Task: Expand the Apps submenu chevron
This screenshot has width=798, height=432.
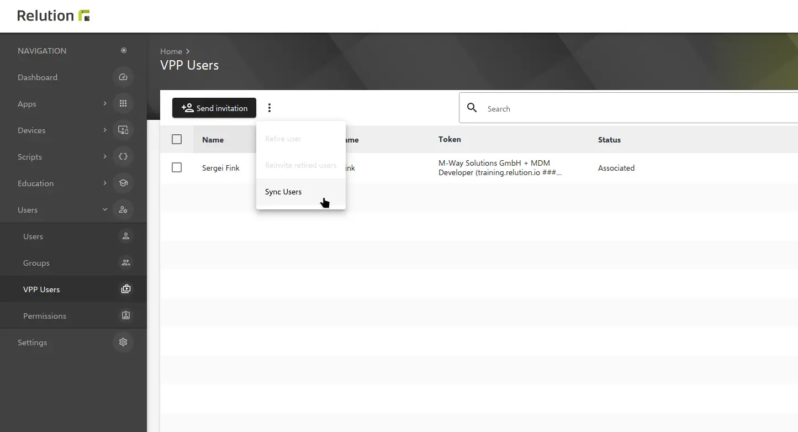Action: 105,104
